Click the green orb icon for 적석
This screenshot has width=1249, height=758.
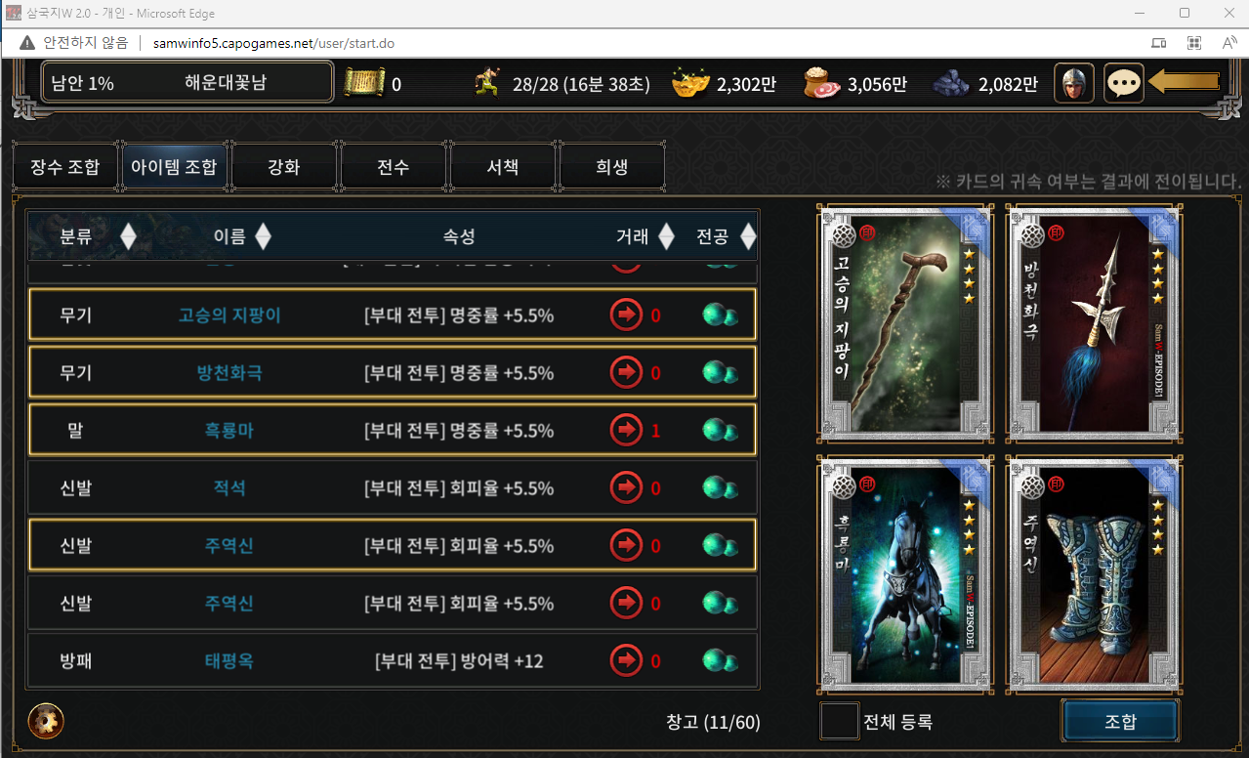720,487
